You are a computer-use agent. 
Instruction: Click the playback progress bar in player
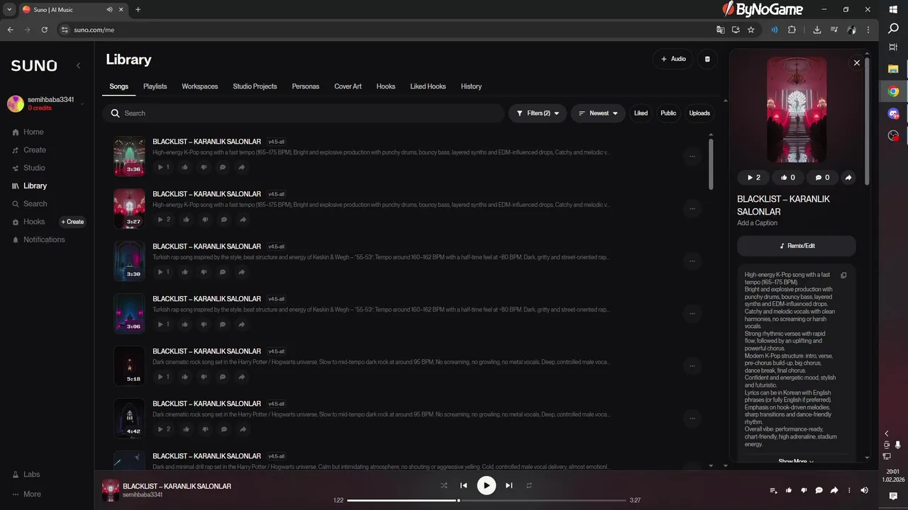(486, 500)
